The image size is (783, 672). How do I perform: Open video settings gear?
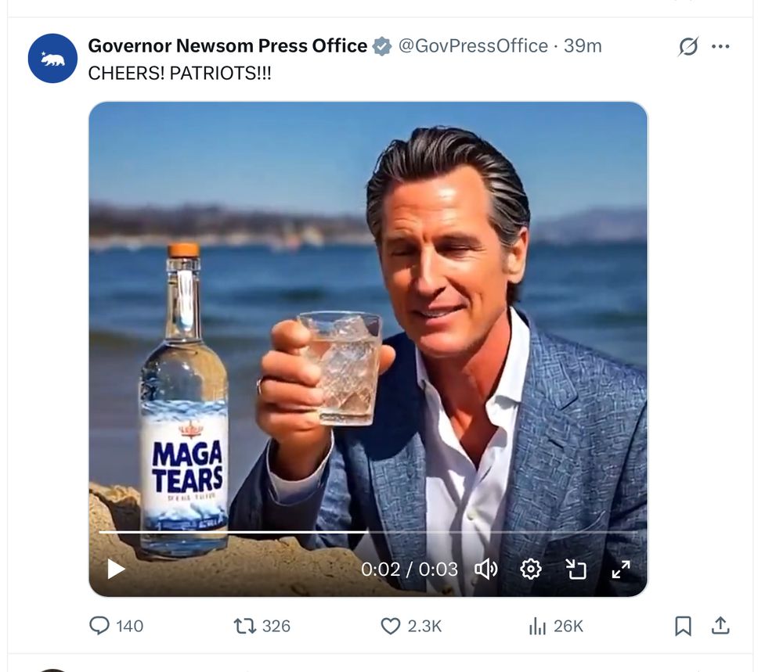tap(531, 569)
